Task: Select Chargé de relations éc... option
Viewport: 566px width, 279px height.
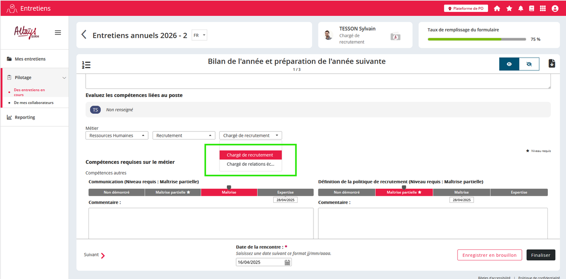Action: (x=250, y=164)
